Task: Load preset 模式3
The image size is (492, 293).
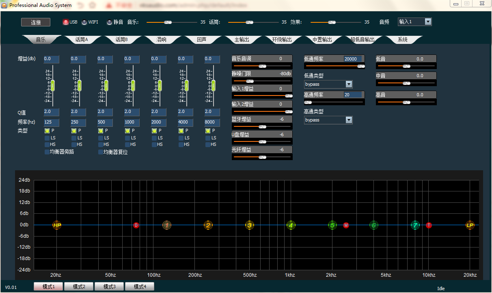Action: point(109,286)
